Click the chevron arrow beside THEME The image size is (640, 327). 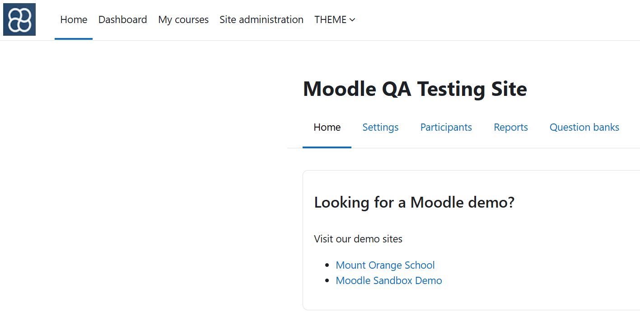pos(352,20)
